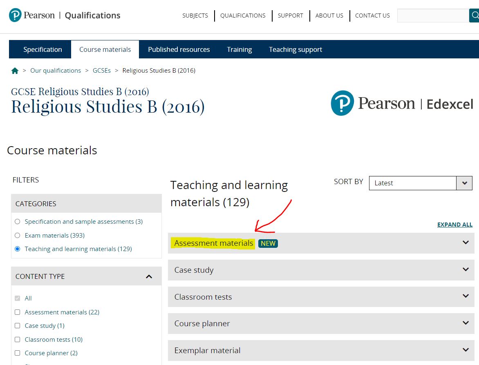Switch to the Specification tab
The image size is (479, 365).
43,49
